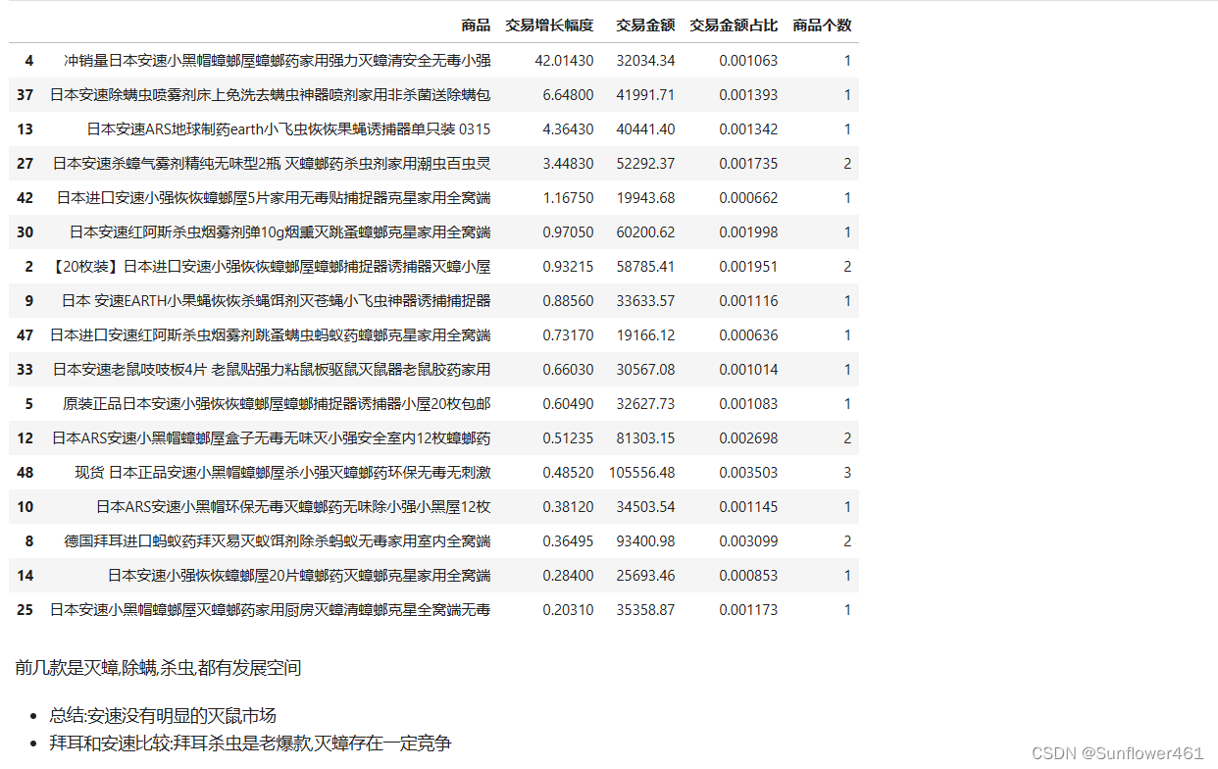Click bullet 总结:安速没有明显的灭鼠市场

[x=163, y=716]
